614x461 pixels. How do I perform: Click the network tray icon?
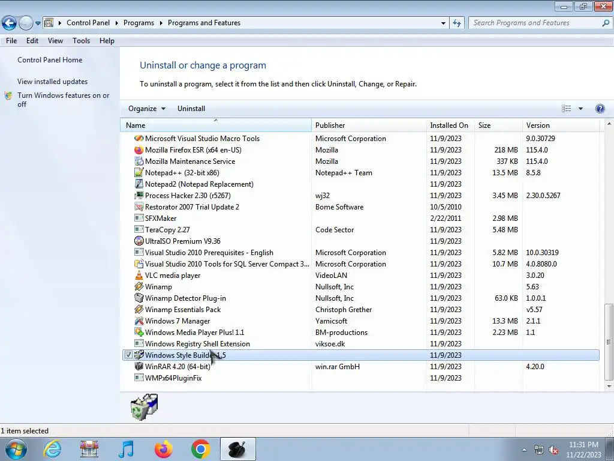click(x=539, y=450)
